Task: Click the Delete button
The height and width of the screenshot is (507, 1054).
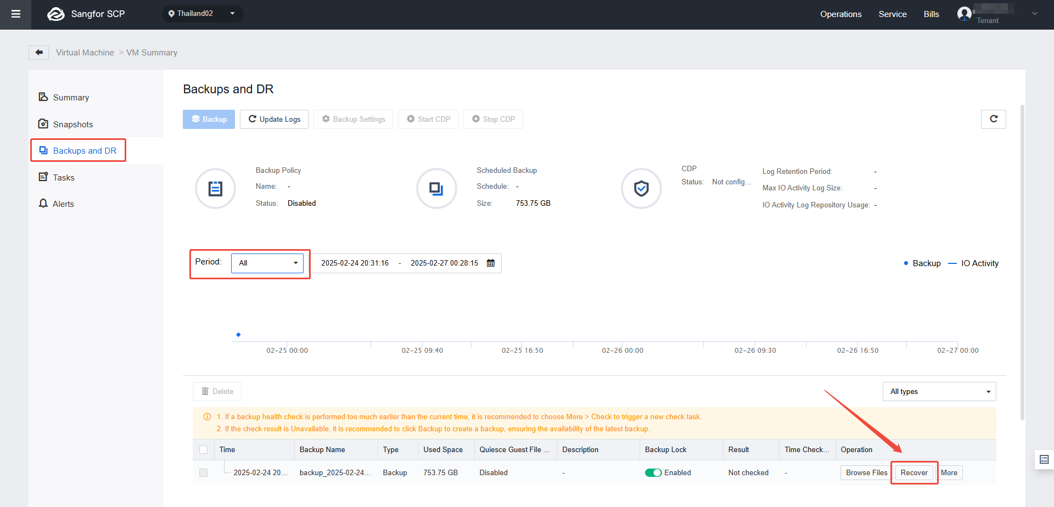Action: [217, 391]
